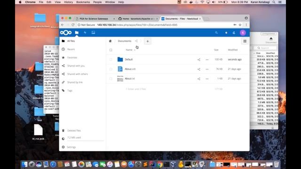The height and width of the screenshot is (169, 301).
Task: Open the Gallery picture icon in header
Action: [x=93, y=32]
